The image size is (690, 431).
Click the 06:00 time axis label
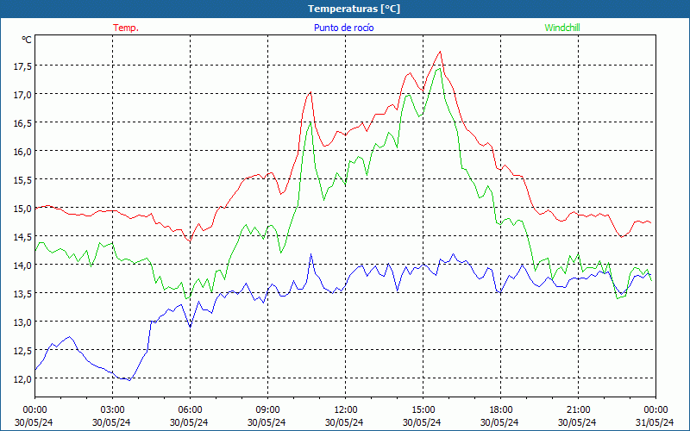[190, 409]
